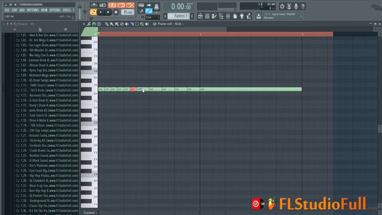Open the Piano roll view icon
The width and height of the screenshot is (382, 215).
pyautogui.click(x=214, y=16)
